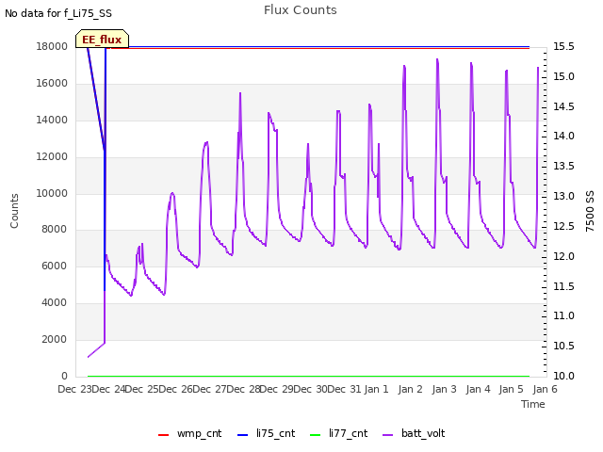
Task: Click the 14.5 tick on right axis
Action: click(x=563, y=106)
